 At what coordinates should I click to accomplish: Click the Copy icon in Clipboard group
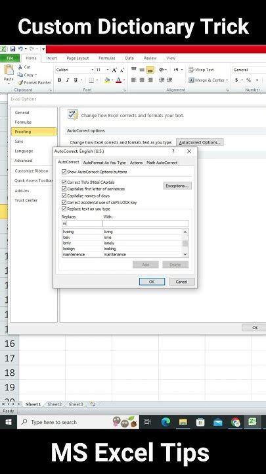pos(20,74)
